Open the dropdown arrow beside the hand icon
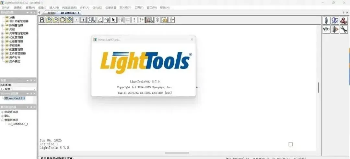The width and height of the screenshot is (350, 159). (x=152, y=21)
